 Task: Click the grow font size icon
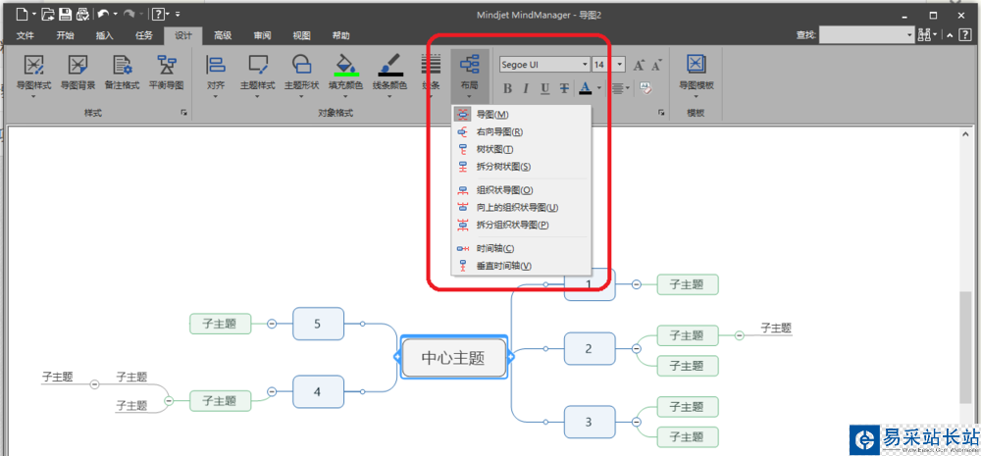(639, 65)
